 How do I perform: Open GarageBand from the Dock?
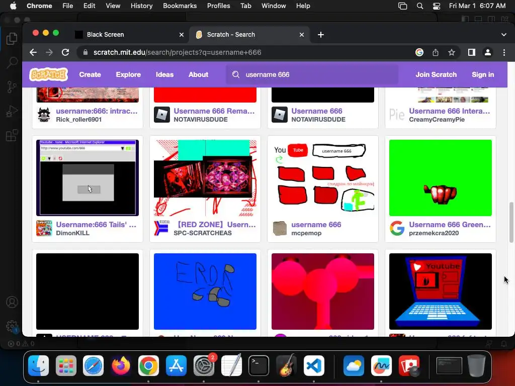286,365
